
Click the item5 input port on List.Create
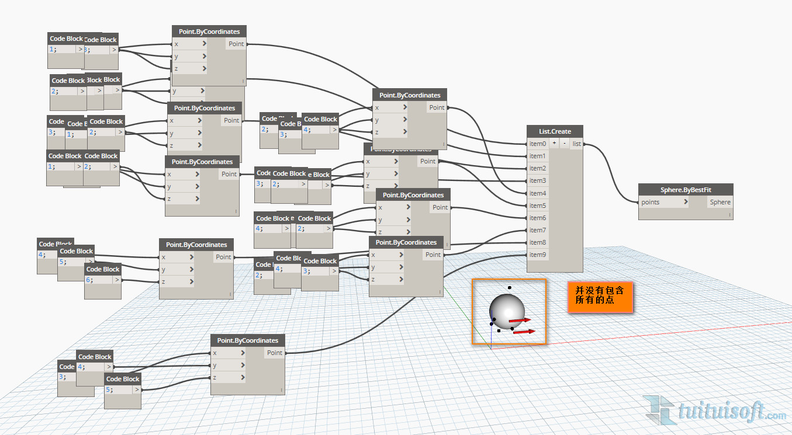click(537, 206)
